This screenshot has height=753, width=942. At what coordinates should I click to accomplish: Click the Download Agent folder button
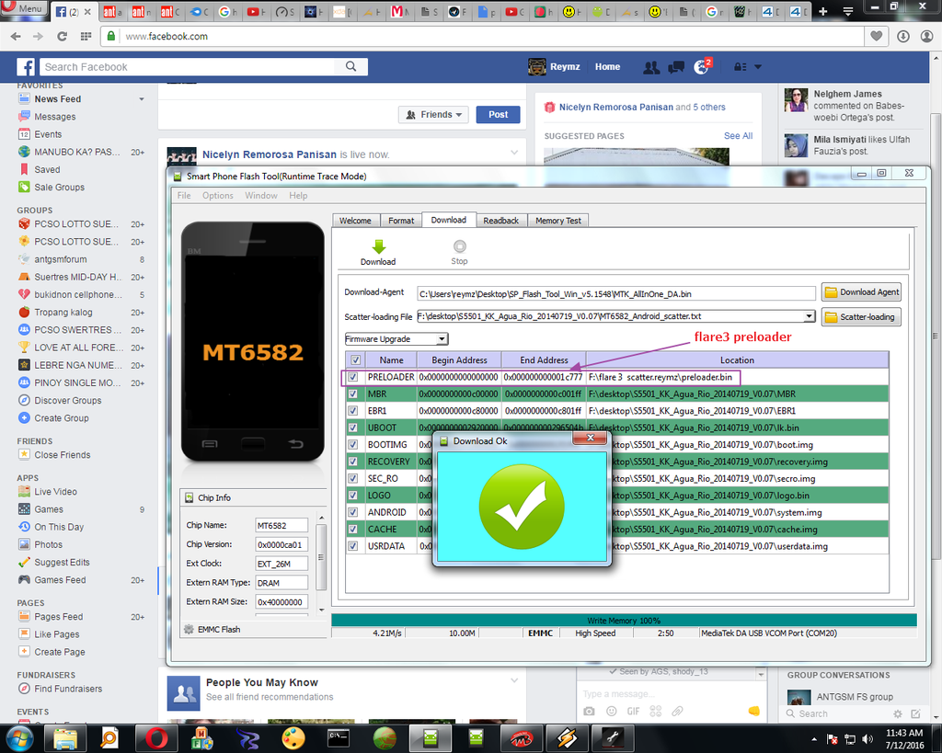point(861,292)
